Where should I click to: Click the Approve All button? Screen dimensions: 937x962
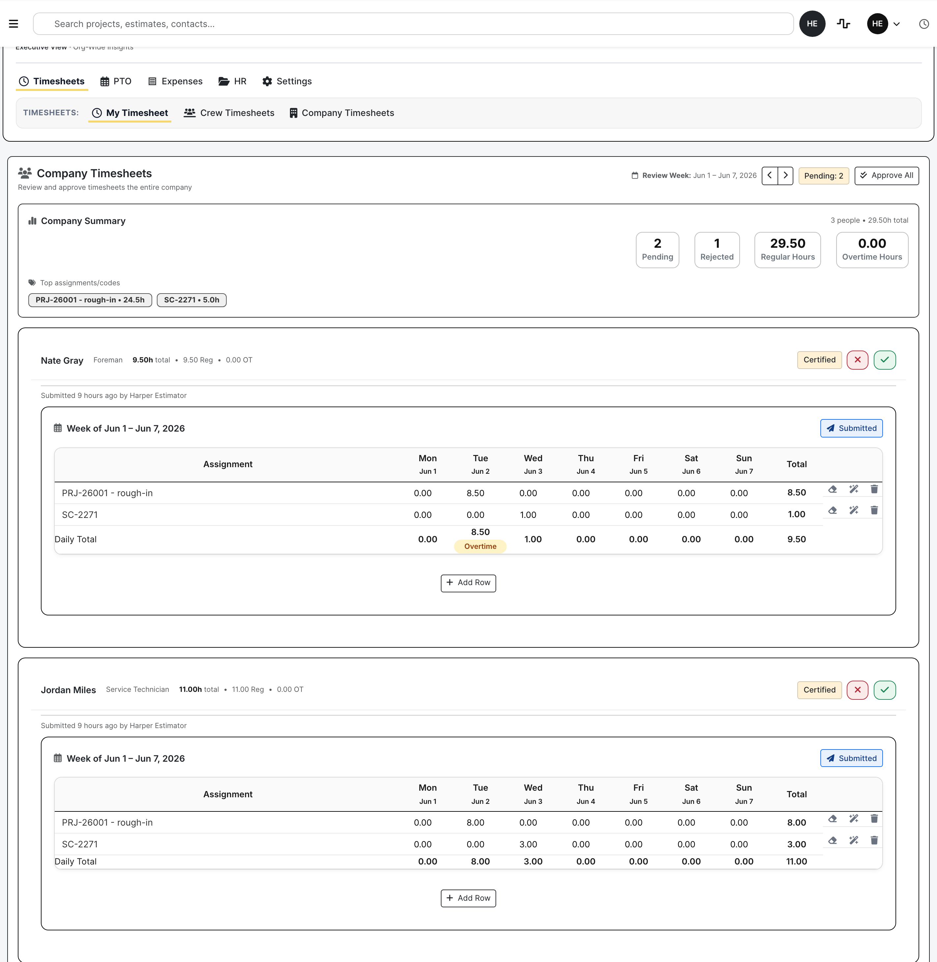point(886,176)
